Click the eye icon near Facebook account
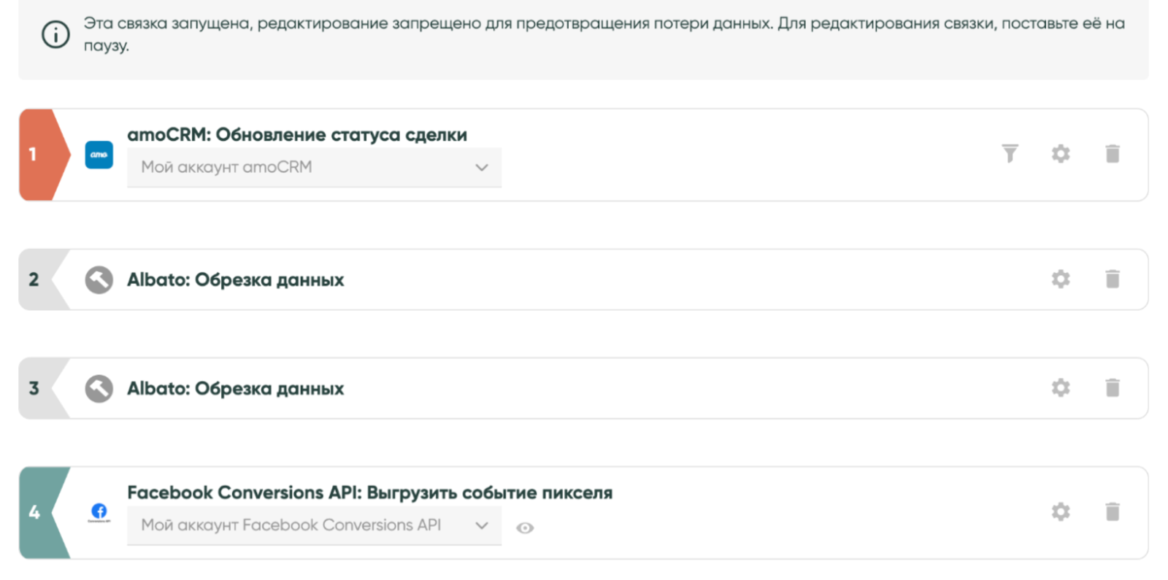 pos(525,528)
